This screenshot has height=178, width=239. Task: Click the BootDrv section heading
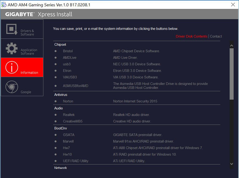pyautogui.click(x=61, y=128)
